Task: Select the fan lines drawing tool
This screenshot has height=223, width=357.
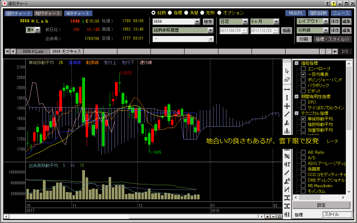Action: click(287, 122)
